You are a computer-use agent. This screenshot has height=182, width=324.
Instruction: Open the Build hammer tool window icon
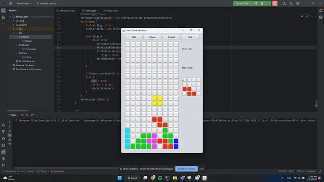[x=4, y=131]
